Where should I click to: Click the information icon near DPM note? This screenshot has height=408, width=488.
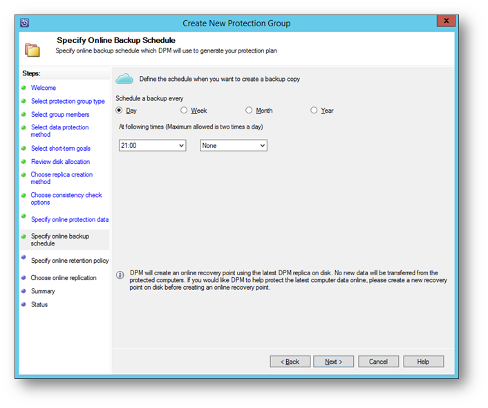pos(120,275)
